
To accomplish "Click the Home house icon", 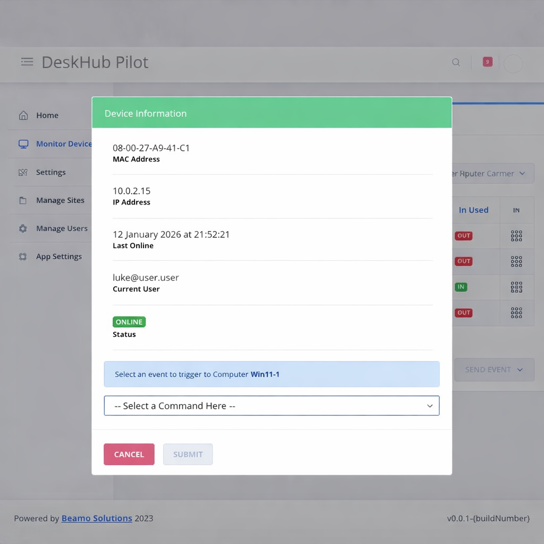I will pos(23,115).
